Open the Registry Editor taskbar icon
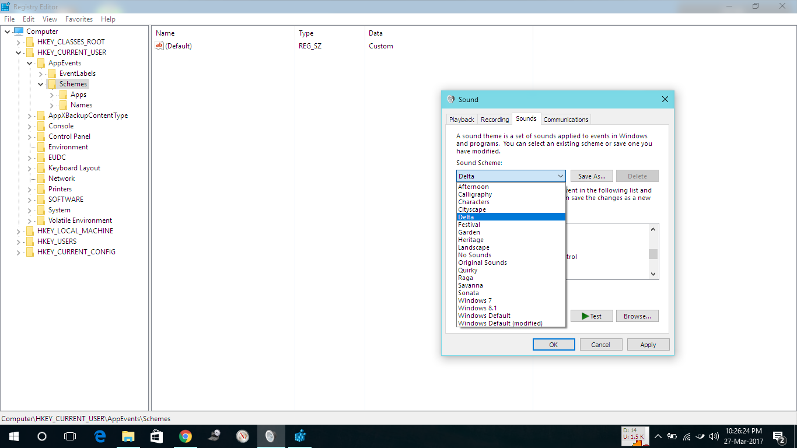The image size is (797, 448). (300, 436)
